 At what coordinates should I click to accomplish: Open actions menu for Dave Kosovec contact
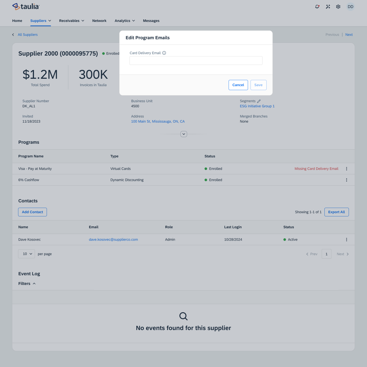point(346,240)
